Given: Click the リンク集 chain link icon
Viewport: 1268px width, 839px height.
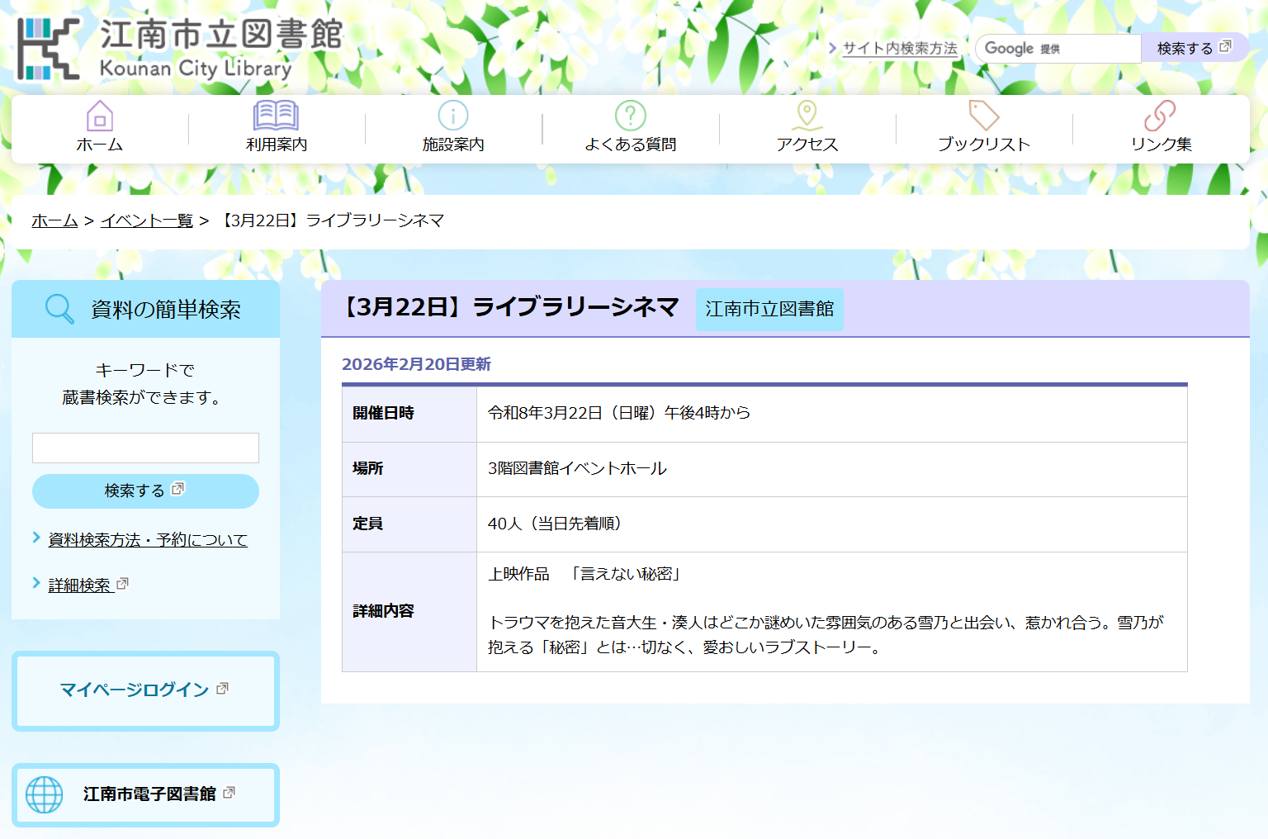Looking at the screenshot, I should coord(1160,116).
